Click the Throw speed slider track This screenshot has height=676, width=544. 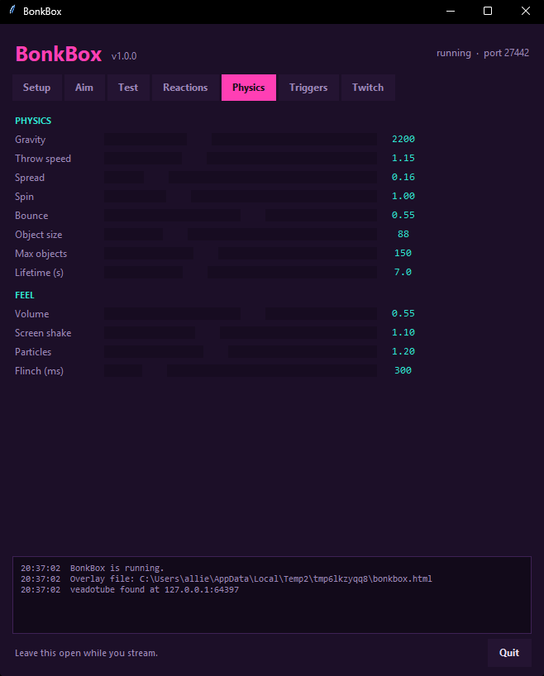241,158
